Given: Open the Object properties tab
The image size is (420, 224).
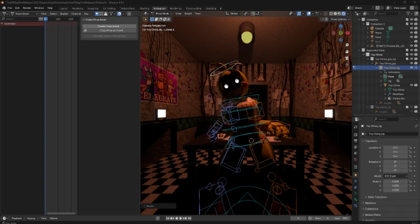Looking at the screenshot, I should tap(356, 175).
